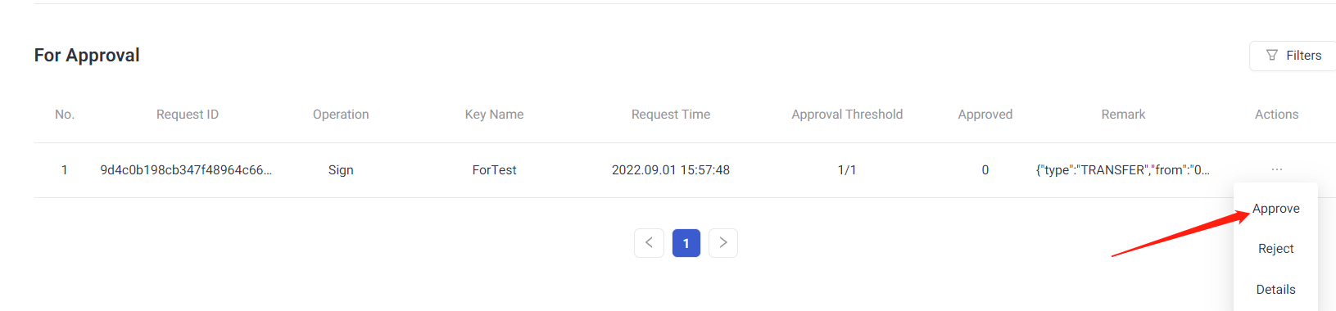Click the ForTest key name cell
1336x311 pixels.
494,170
